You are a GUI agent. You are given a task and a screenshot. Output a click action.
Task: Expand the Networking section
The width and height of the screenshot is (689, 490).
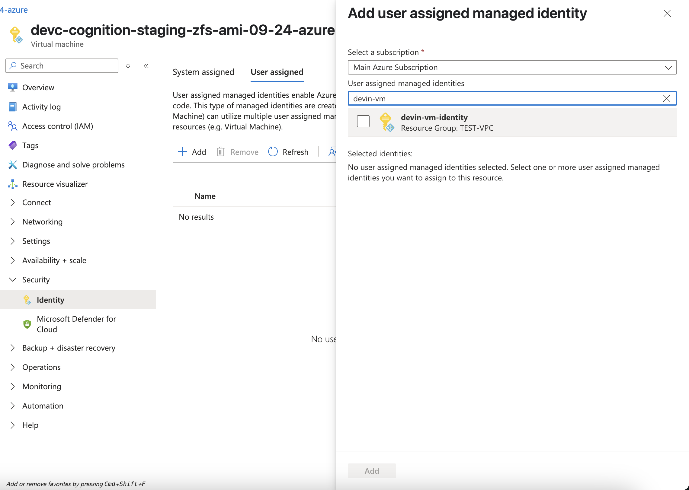pos(12,222)
